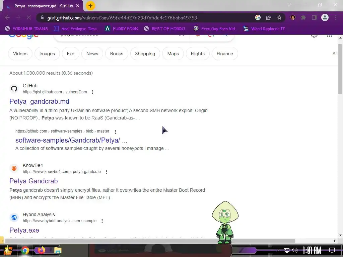
Task: Open Google Chrome from the taskbar
Action: [x=25, y=250]
